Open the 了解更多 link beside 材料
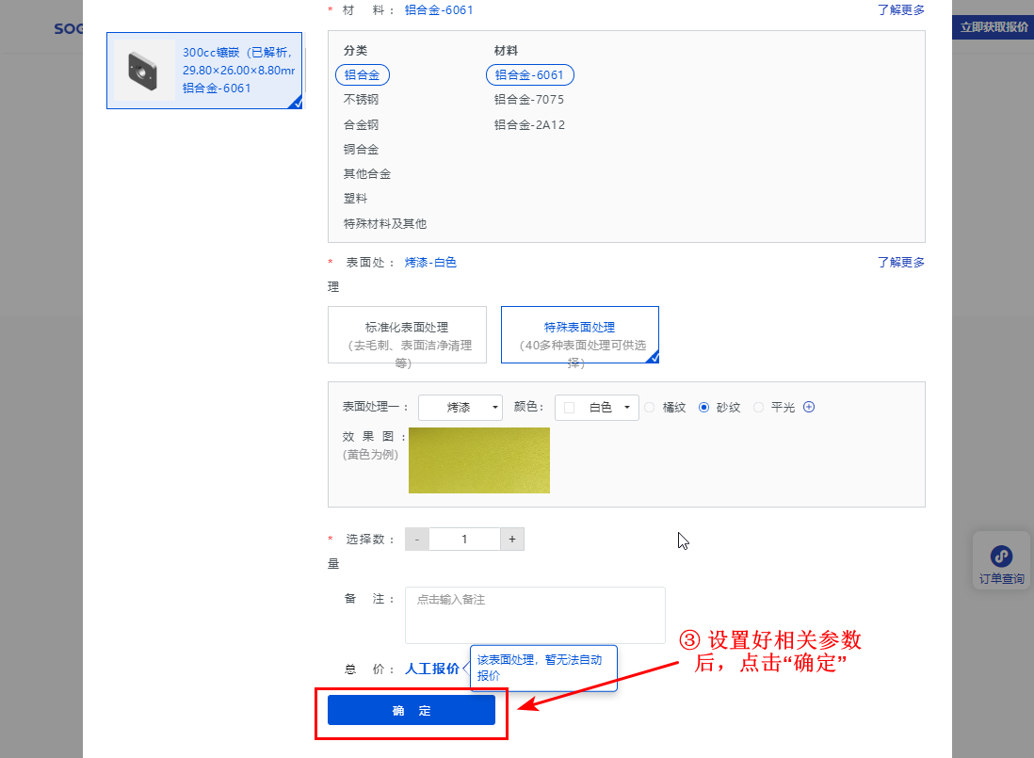Image resolution: width=1034 pixels, height=758 pixels. [901, 9]
